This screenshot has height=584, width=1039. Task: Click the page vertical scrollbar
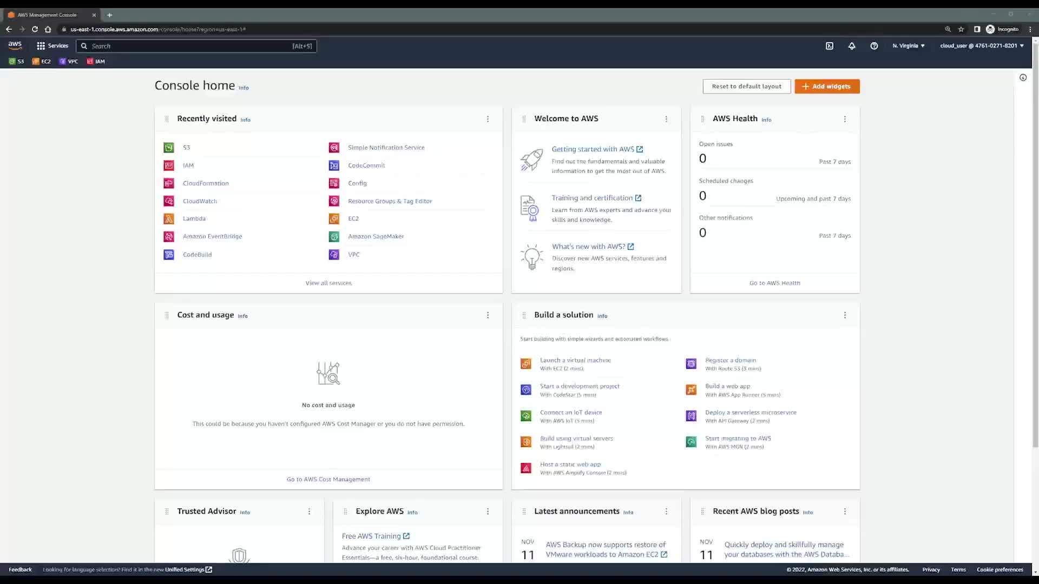(x=1035, y=243)
